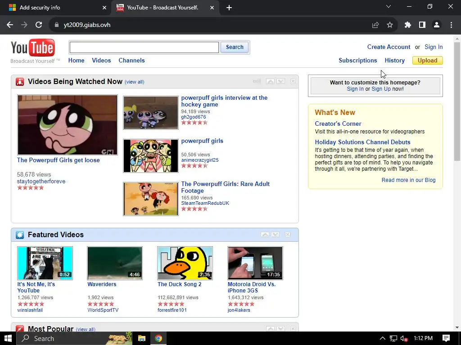Open powerpuff girls interview hockey game thumbnail
The width and height of the screenshot is (461, 345).
click(151, 113)
